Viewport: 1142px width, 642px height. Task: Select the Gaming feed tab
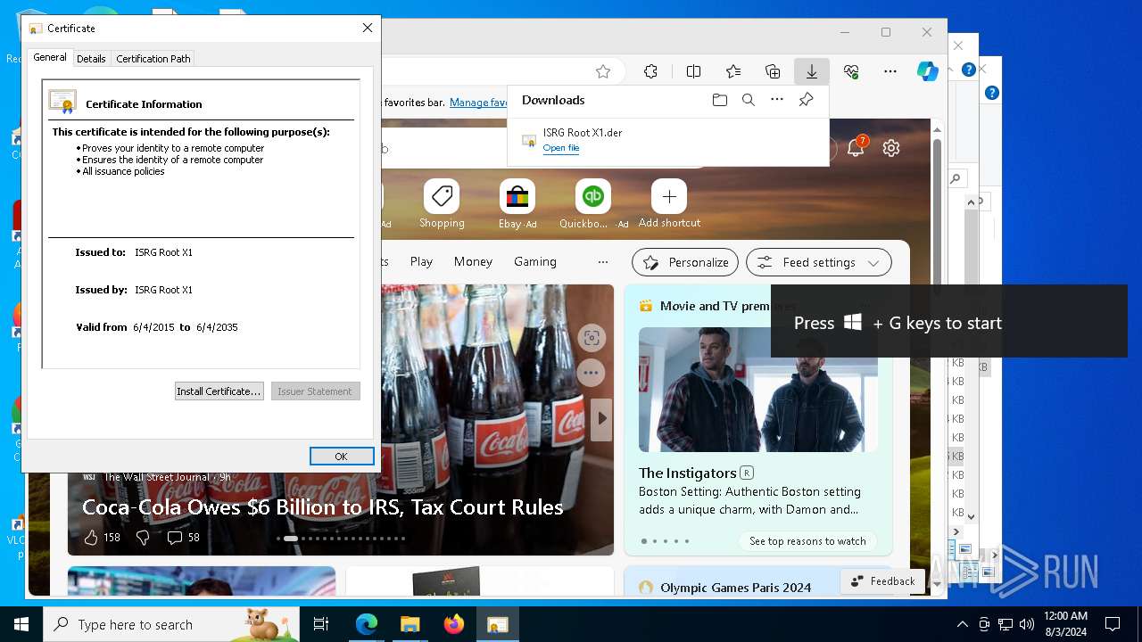535,262
